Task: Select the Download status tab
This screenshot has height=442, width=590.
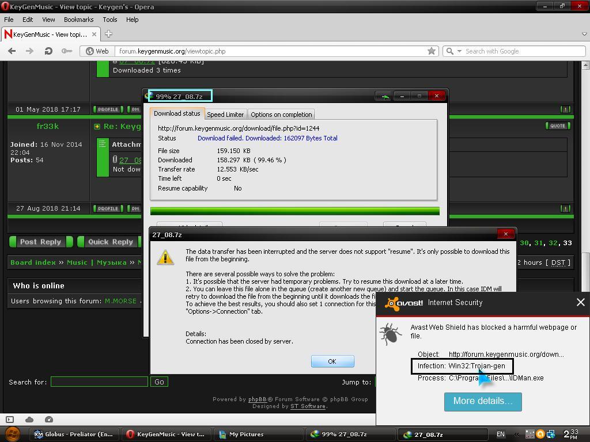Action: tap(177, 113)
